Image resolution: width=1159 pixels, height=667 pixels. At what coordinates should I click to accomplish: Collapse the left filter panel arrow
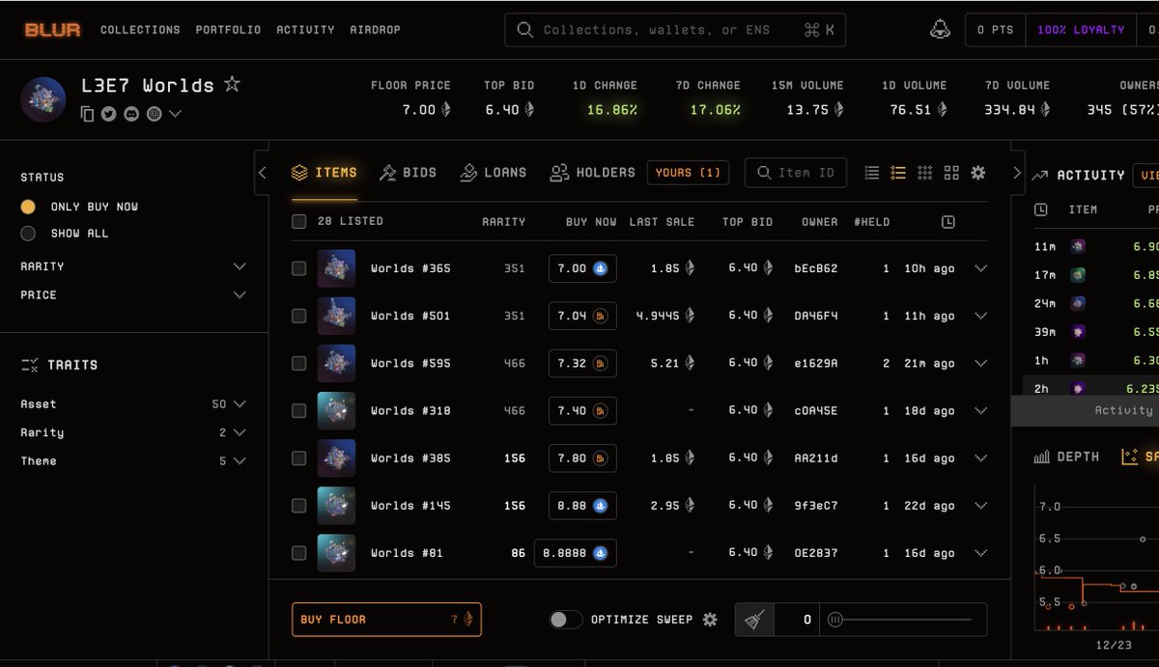click(x=262, y=173)
